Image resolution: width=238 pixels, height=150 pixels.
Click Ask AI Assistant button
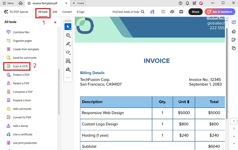220,12
